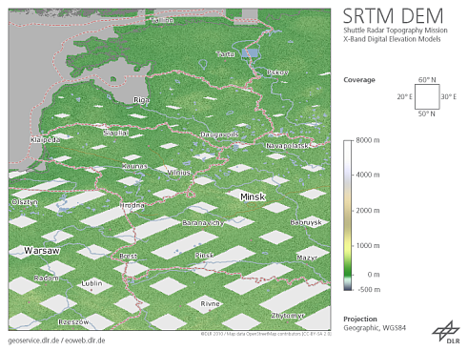Viewport: 468px width, 351px height.
Task: Open the geoservice.dlr.de / eoweb.dlr.de link
Action: click(56, 341)
